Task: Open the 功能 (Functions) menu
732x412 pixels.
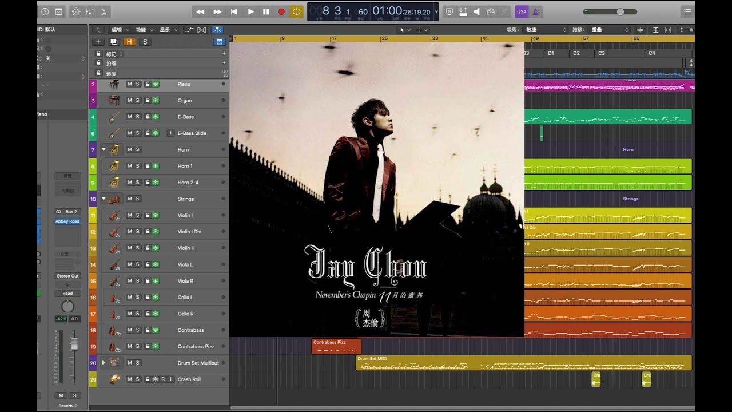Action: click(x=143, y=30)
